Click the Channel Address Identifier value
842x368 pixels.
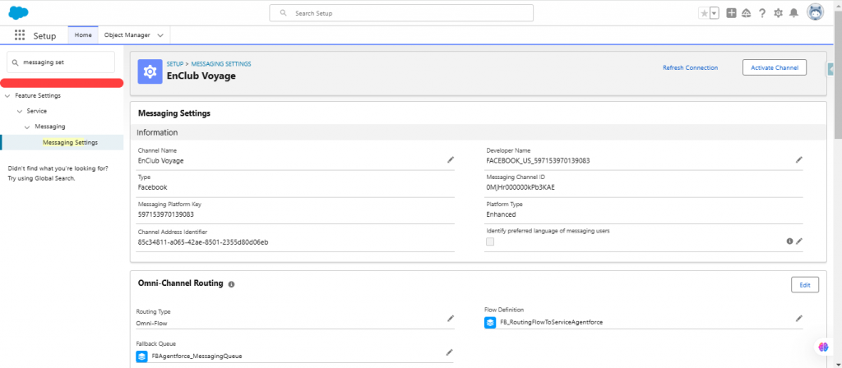203,242
